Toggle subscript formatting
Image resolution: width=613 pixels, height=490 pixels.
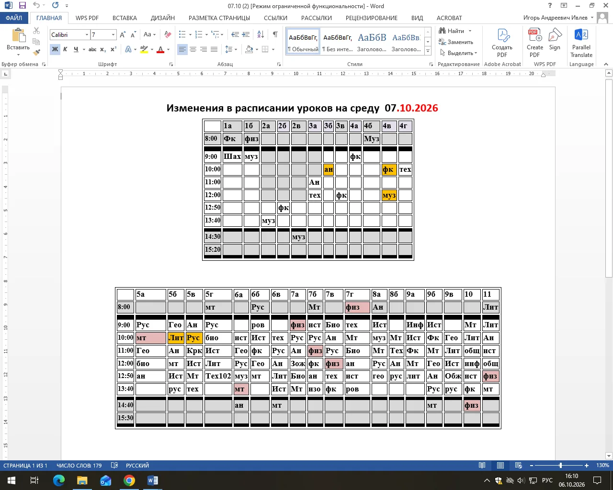pos(103,49)
